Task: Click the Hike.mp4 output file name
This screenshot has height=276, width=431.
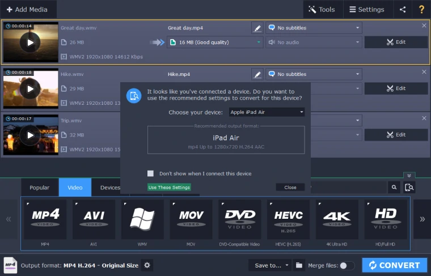Action: pyautogui.click(x=179, y=74)
